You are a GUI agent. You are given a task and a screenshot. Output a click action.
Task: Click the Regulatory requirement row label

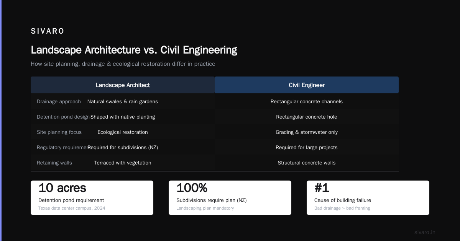[63, 148]
